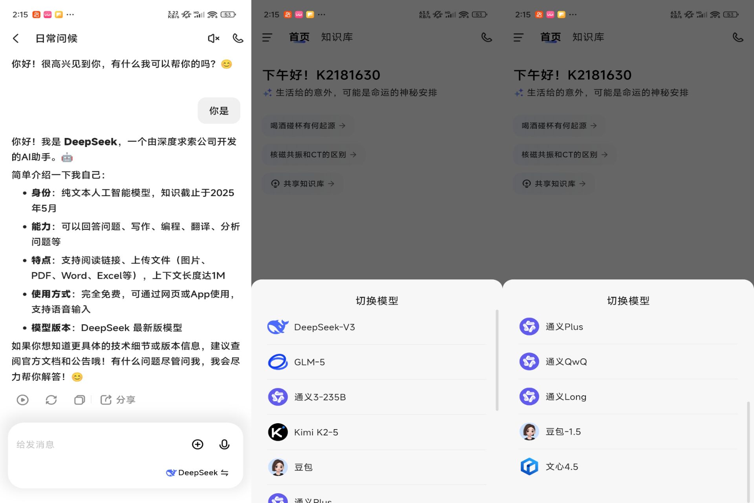Tap the 豆包 avatar icon
The image size is (754, 503).
click(278, 467)
